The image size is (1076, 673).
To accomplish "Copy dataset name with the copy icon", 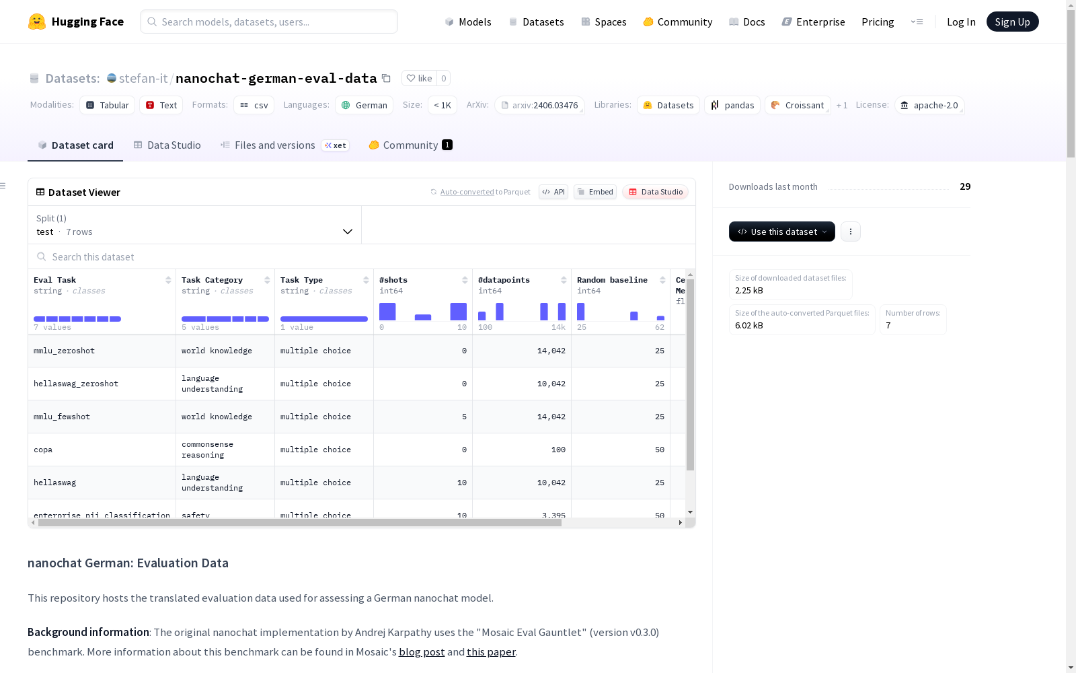I will pyautogui.click(x=386, y=78).
